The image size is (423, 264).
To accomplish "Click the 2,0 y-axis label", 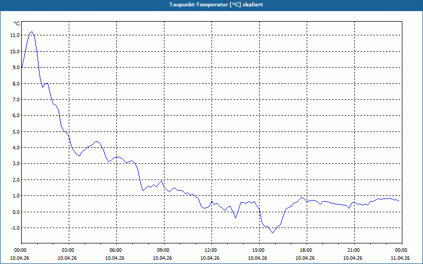I will click(x=16, y=180).
